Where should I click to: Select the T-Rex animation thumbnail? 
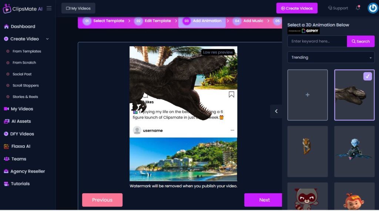tap(354, 95)
